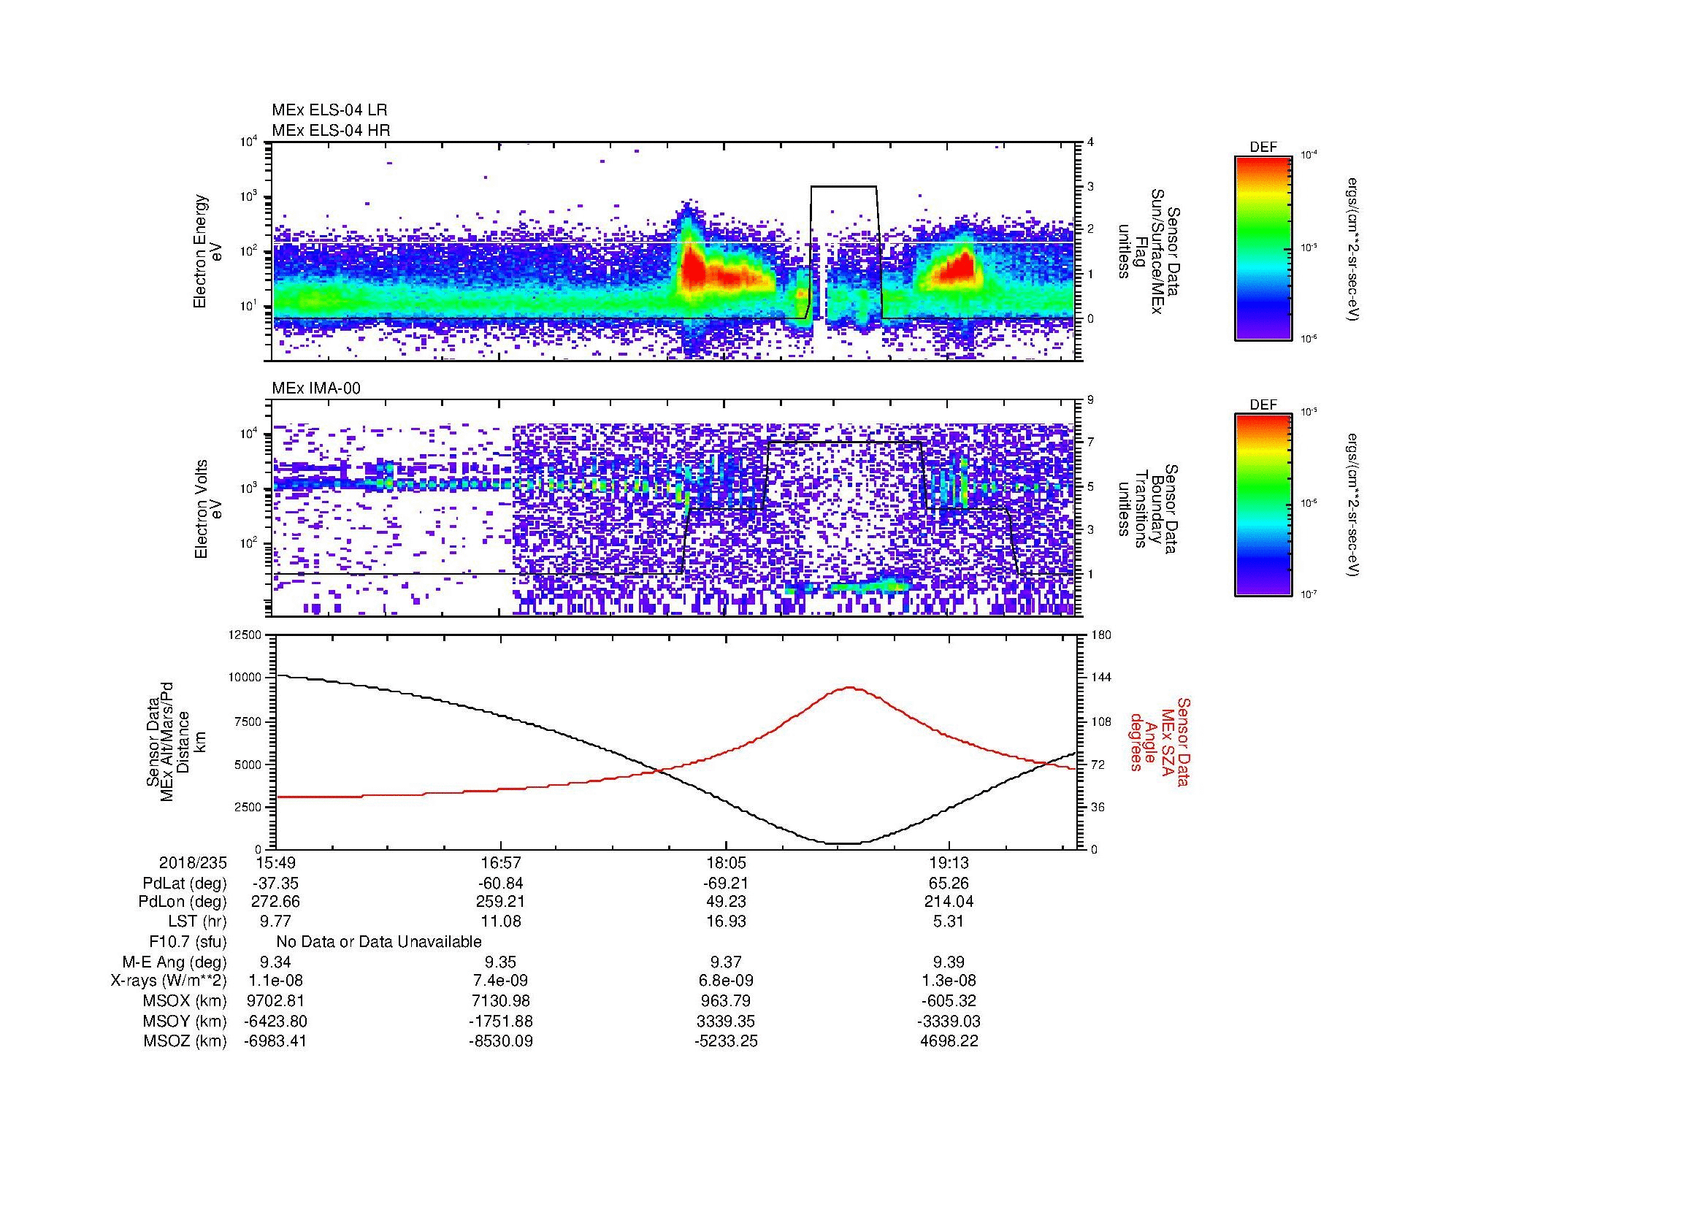Click the 'MEx IMA-00' panel title
The height and width of the screenshot is (1207, 1708).
(316, 388)
